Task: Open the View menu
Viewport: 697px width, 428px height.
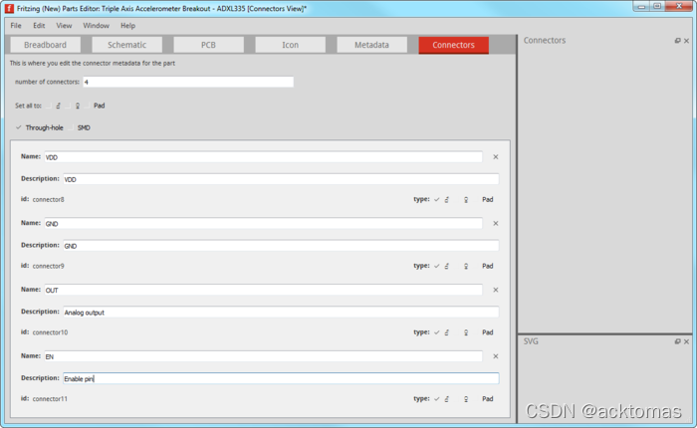Action: click(x=64, y=26)
